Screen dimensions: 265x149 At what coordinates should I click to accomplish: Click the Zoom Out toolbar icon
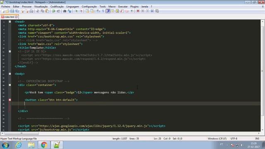pos(81,11)
